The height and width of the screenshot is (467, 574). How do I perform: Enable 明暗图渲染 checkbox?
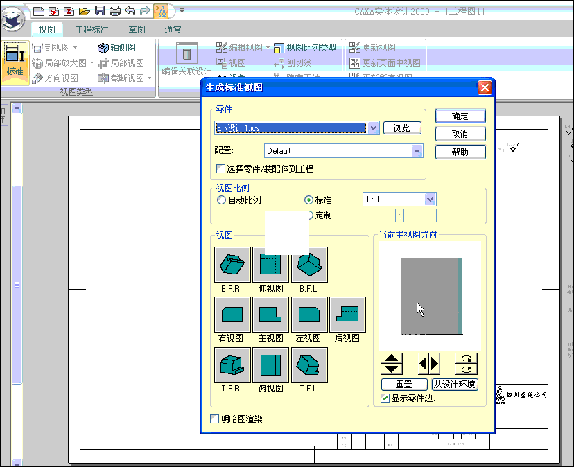214,418
